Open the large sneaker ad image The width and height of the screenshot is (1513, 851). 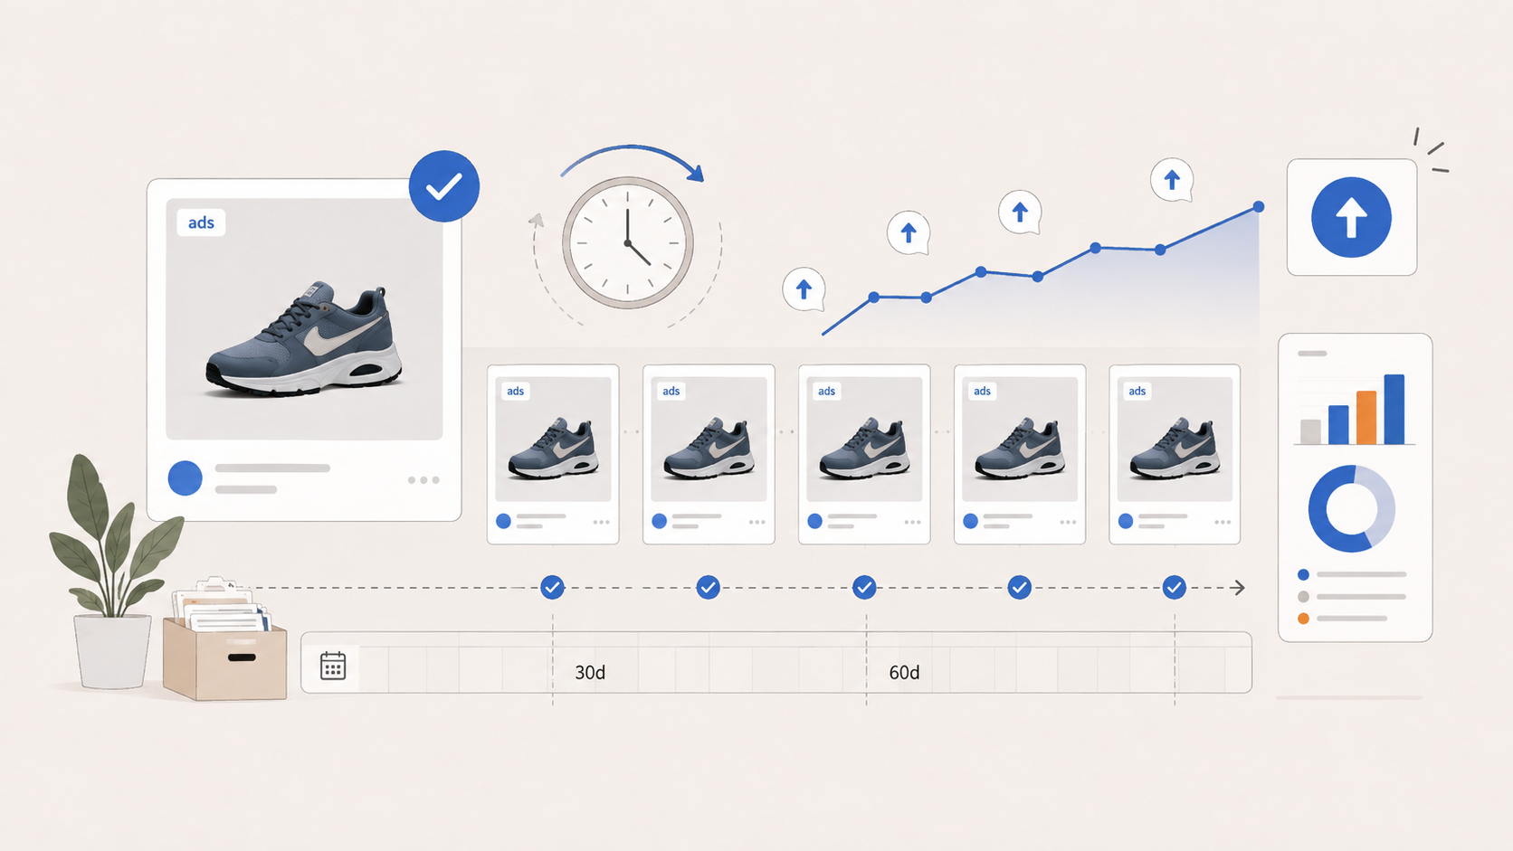304,319
